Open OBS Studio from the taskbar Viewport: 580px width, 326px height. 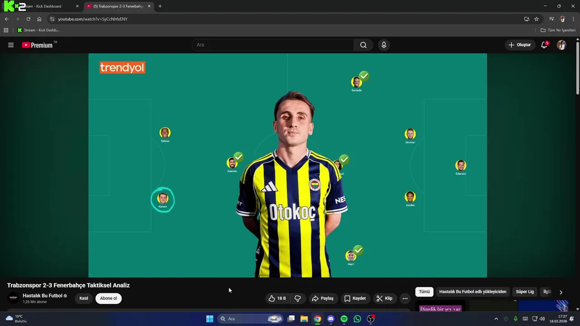371,319
